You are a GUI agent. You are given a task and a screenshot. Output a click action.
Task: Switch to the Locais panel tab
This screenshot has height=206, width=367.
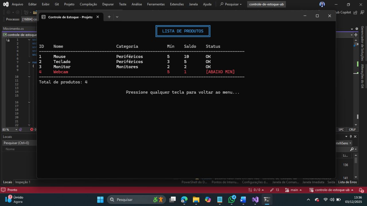[8, 182]
